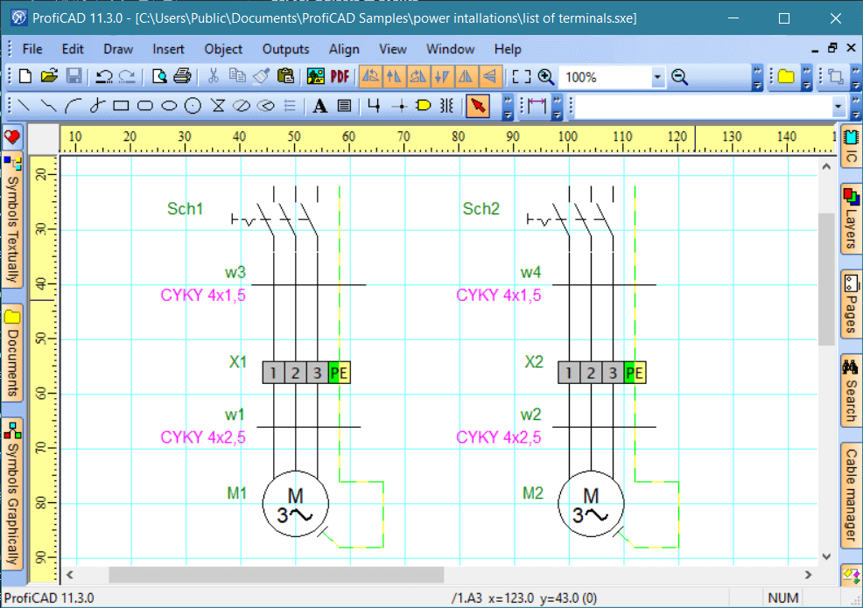863x608 pixels.
Task: Expand the empty combo box dropdown arrow
Action: tap(838, 107)
